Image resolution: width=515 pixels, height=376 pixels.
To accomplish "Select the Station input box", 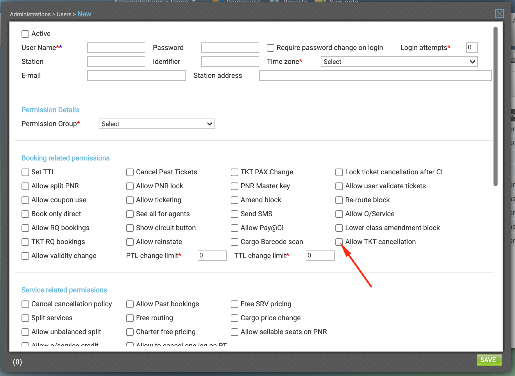I will [x=116, y=62].
